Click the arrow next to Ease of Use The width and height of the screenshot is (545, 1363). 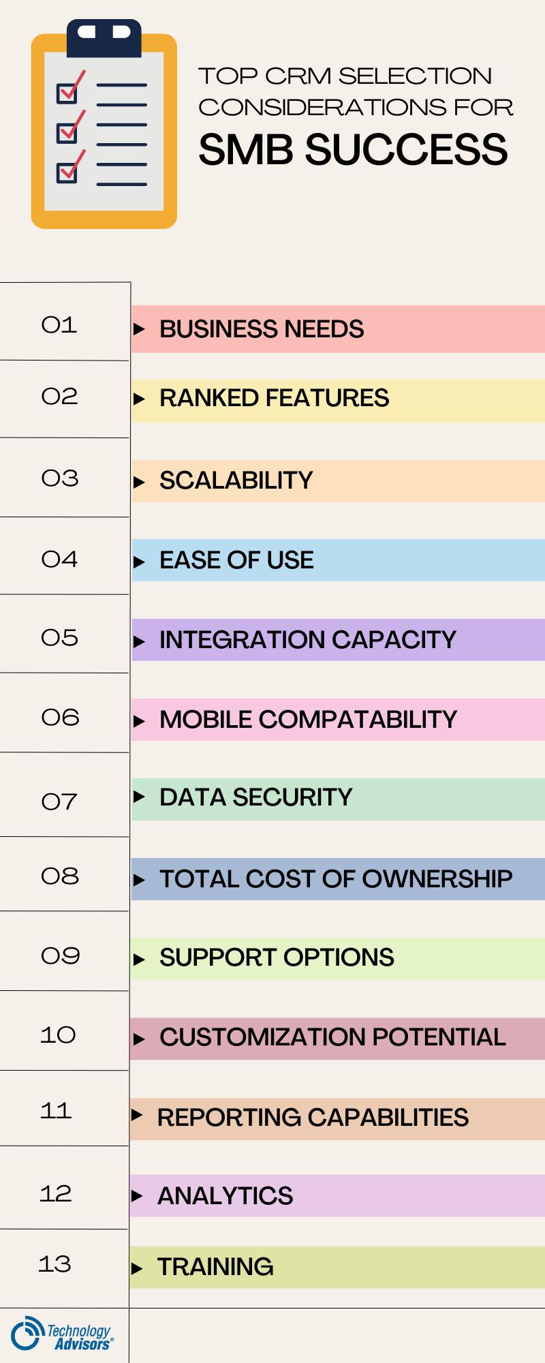click(x=140, y=562)
